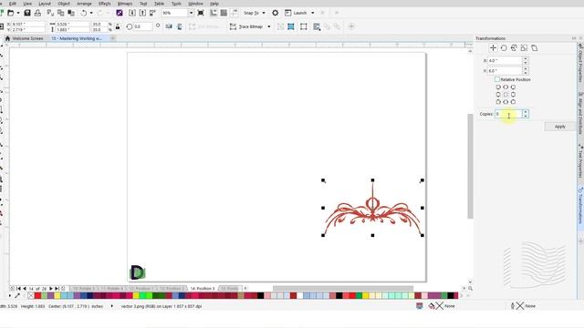Go to the first page arrow
This screenshot has height=328, width=584.
18,289
